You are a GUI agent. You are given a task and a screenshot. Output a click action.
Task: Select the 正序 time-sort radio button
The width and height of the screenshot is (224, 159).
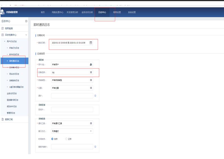coord(66,139)
